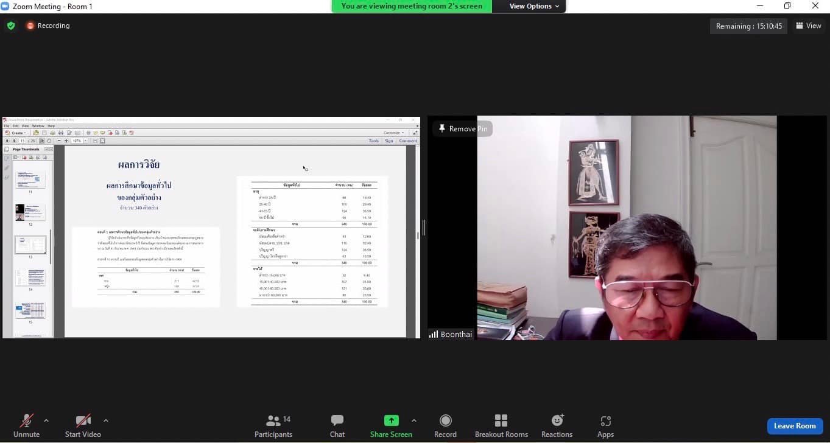Open the Chat panel

click(337, 420)
